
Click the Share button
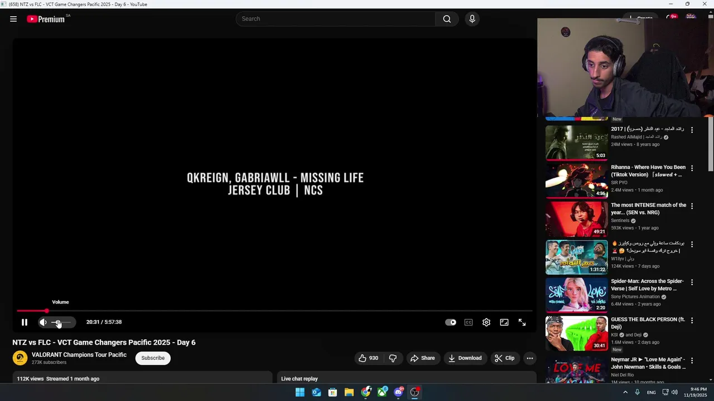(422, 358)
